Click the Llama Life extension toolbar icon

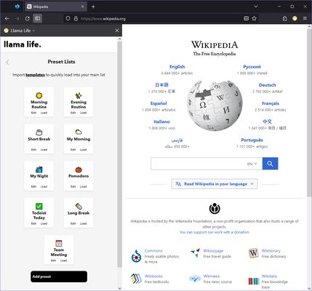pyautogui.click(x=295, y=18)
